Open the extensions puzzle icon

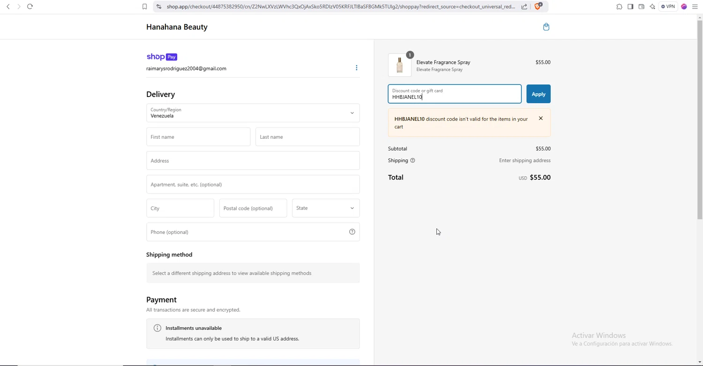pyautogui.click(x=619, y=7)
